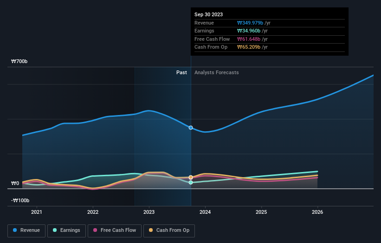This screenshot has height=243, width=381.
Task: Select the 2024 x-axis label
Action: [205, 212]
